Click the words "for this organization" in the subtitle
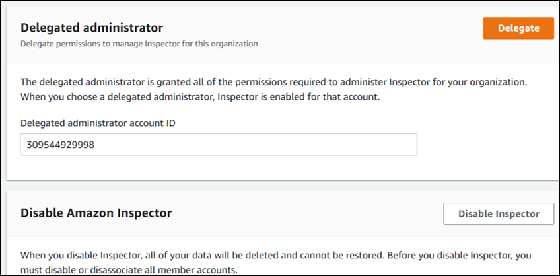This screenshot has width=560, height=276. (x=221, y=44)
